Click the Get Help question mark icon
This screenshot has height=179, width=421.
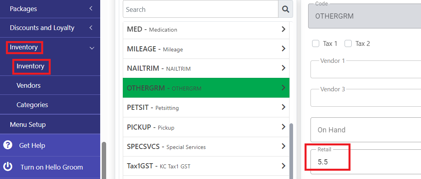(x=8, y=145)
